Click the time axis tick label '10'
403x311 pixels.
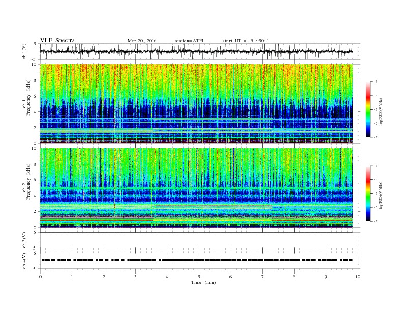coord(358,277)
